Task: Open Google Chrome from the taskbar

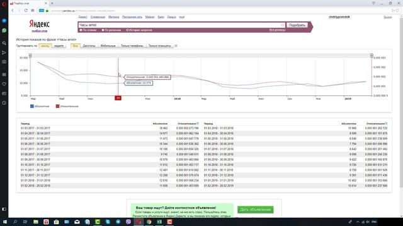Action: tap(149, 222)
